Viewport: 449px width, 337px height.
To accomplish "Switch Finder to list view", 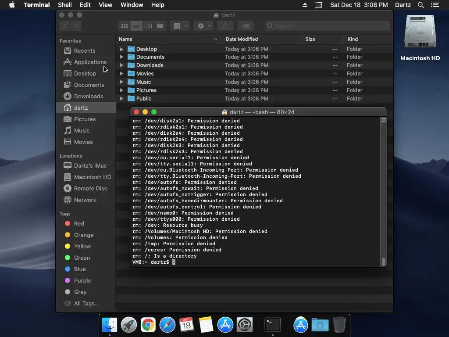I will [x=136, y=26].
